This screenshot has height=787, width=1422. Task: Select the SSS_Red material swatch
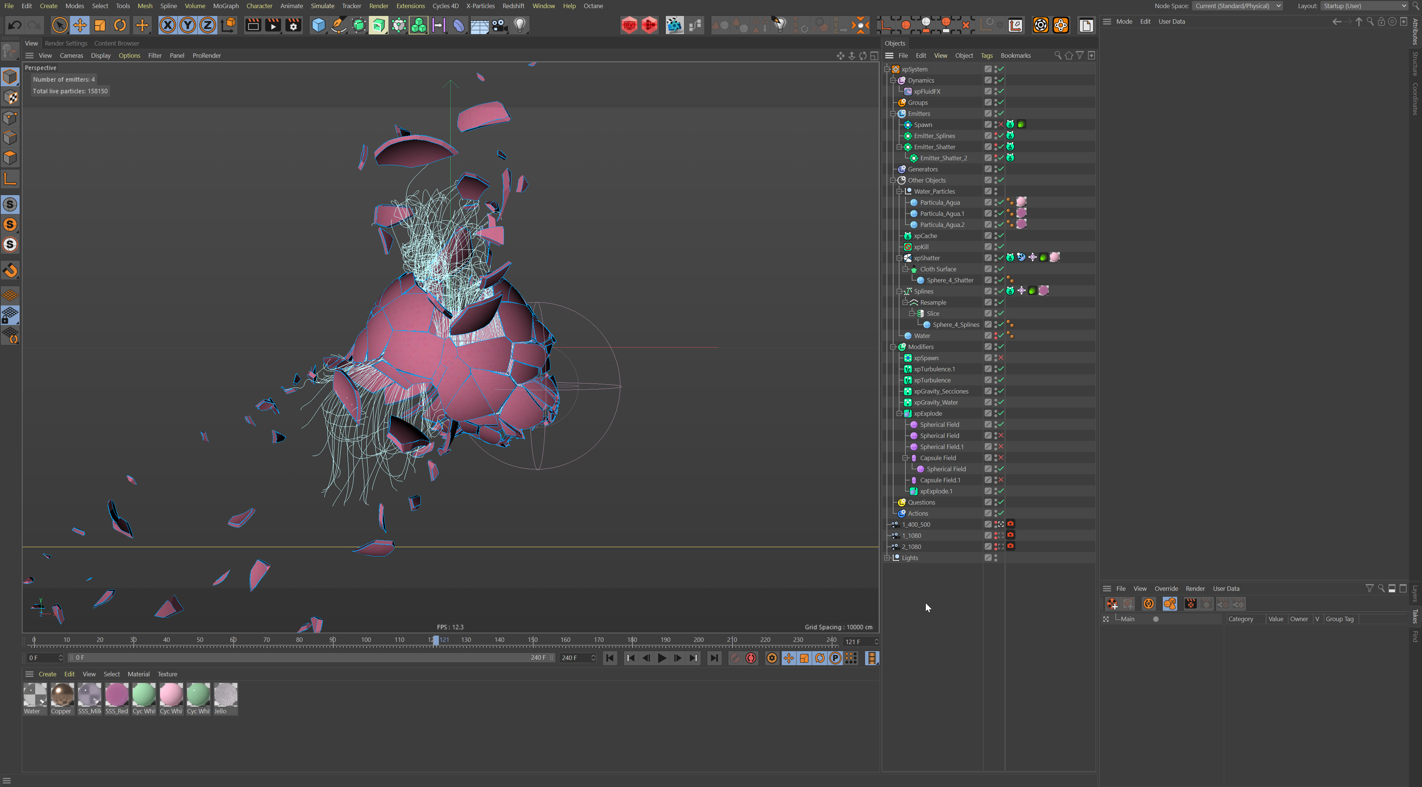[x=117, y=695]
